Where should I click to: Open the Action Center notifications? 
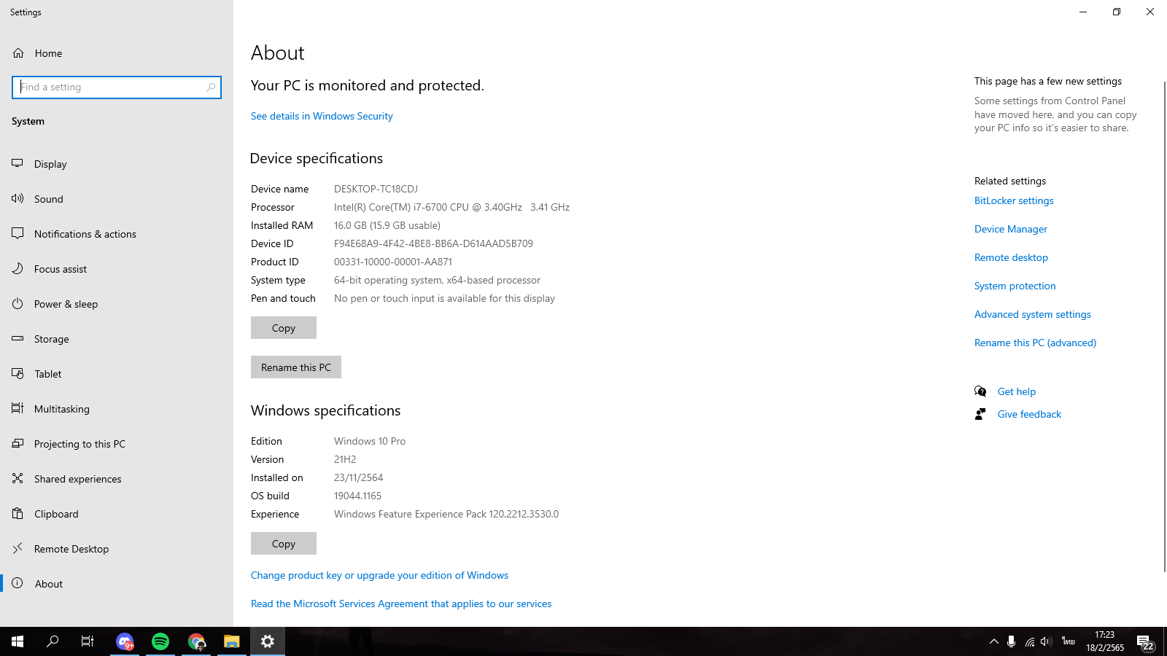click(1145, 641)
